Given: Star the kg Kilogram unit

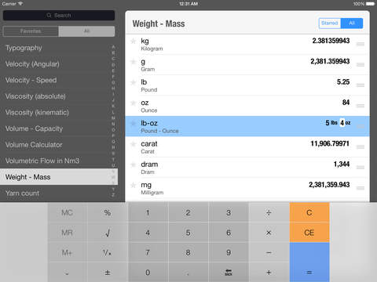Looking at the screenshot, I should [134, 41].
